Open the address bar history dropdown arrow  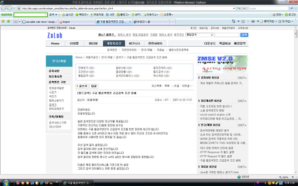pyautogui.click(x=234, y=8)
